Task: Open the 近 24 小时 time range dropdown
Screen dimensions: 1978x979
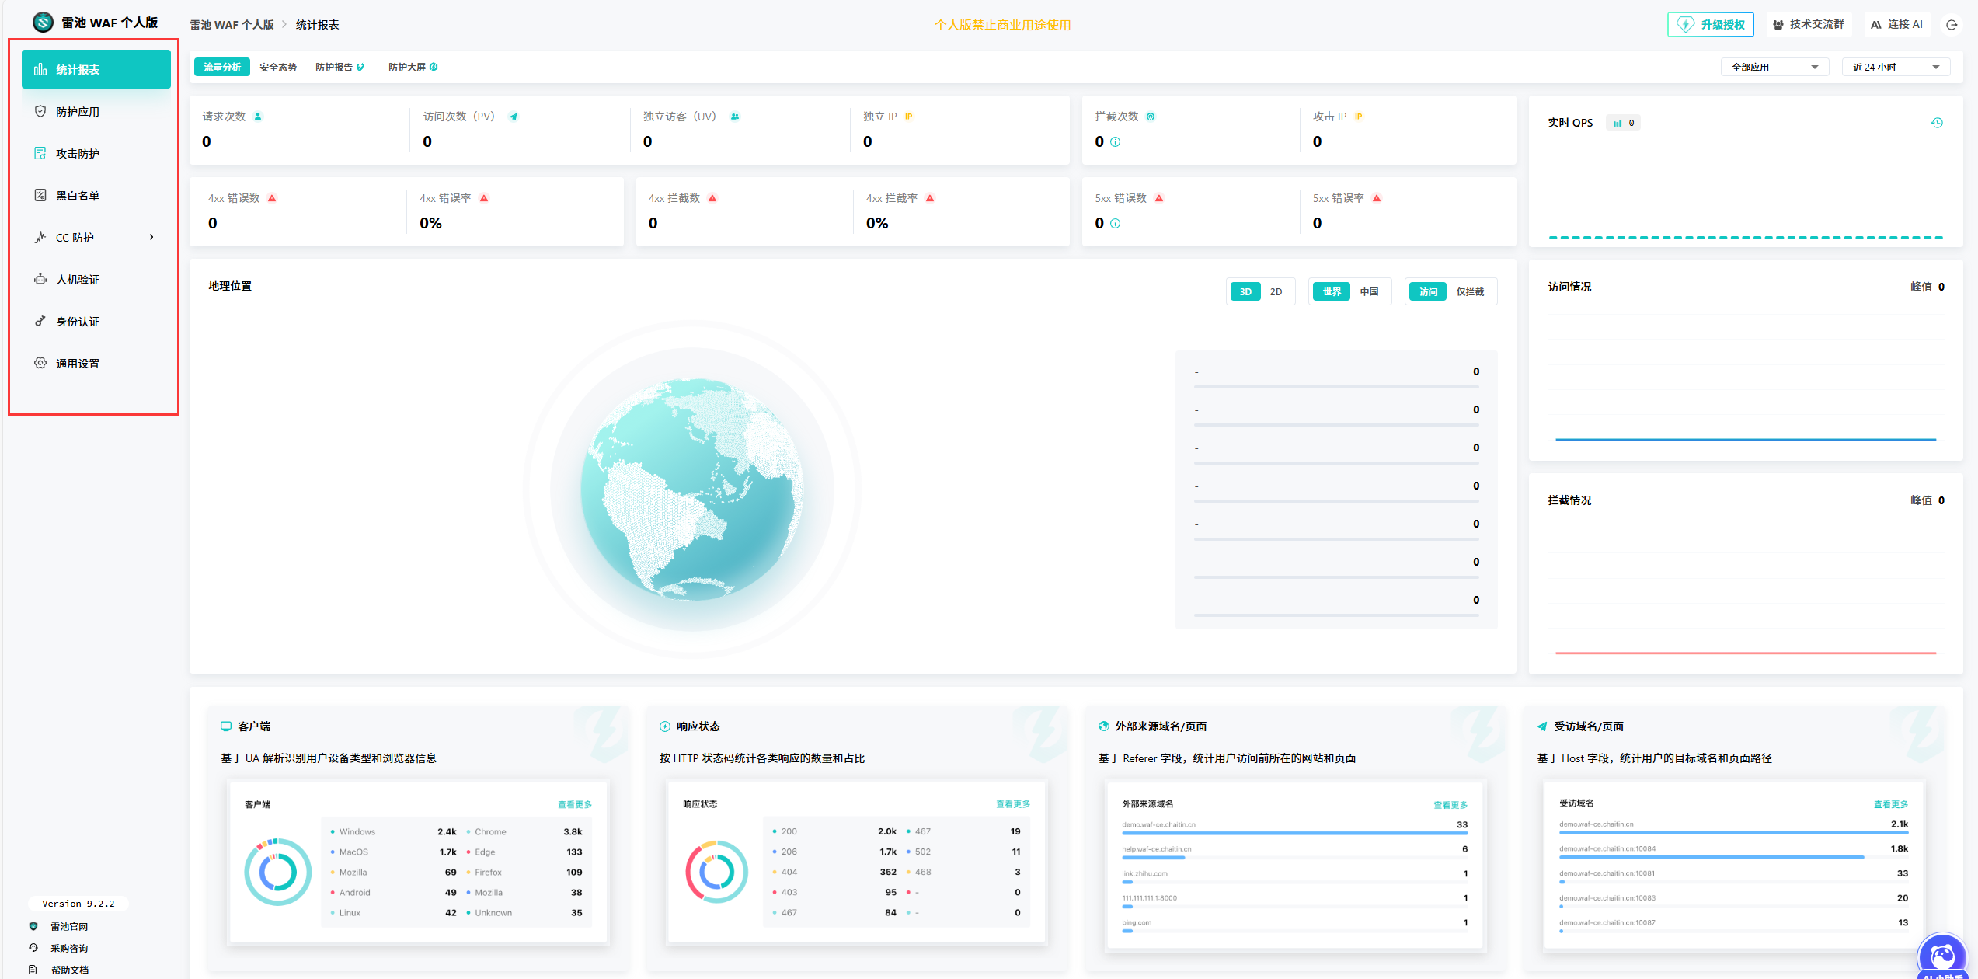Action: pyautogui.click(x=1896, y=68)
